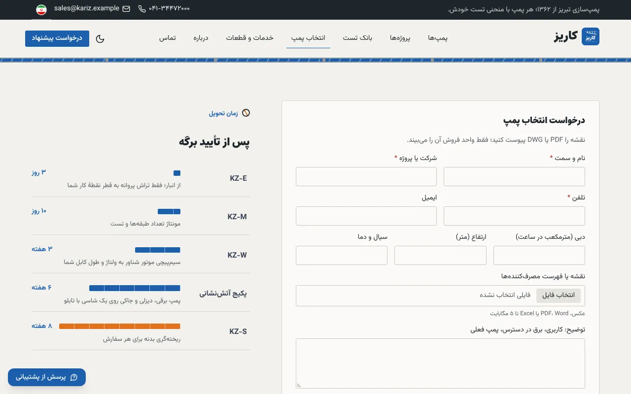Click the ۸ هفته delivery value
Image resolution: width=631 pixels, height=394 pixels.
(42, 326)
